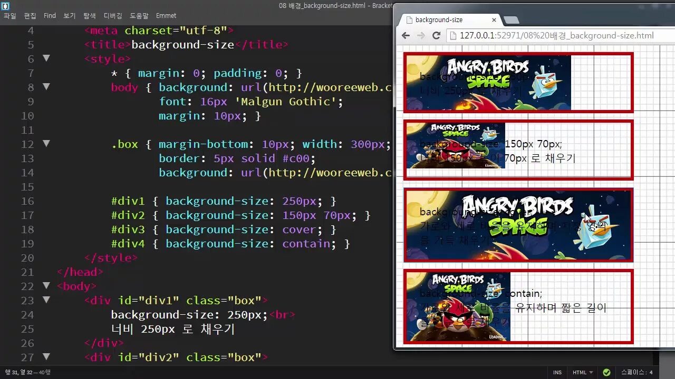Image resolution: width=675 pixels, height=379 pixels.
Task: Click the contain-sized Angry Birds box
Action: click(x=518, y=306)
